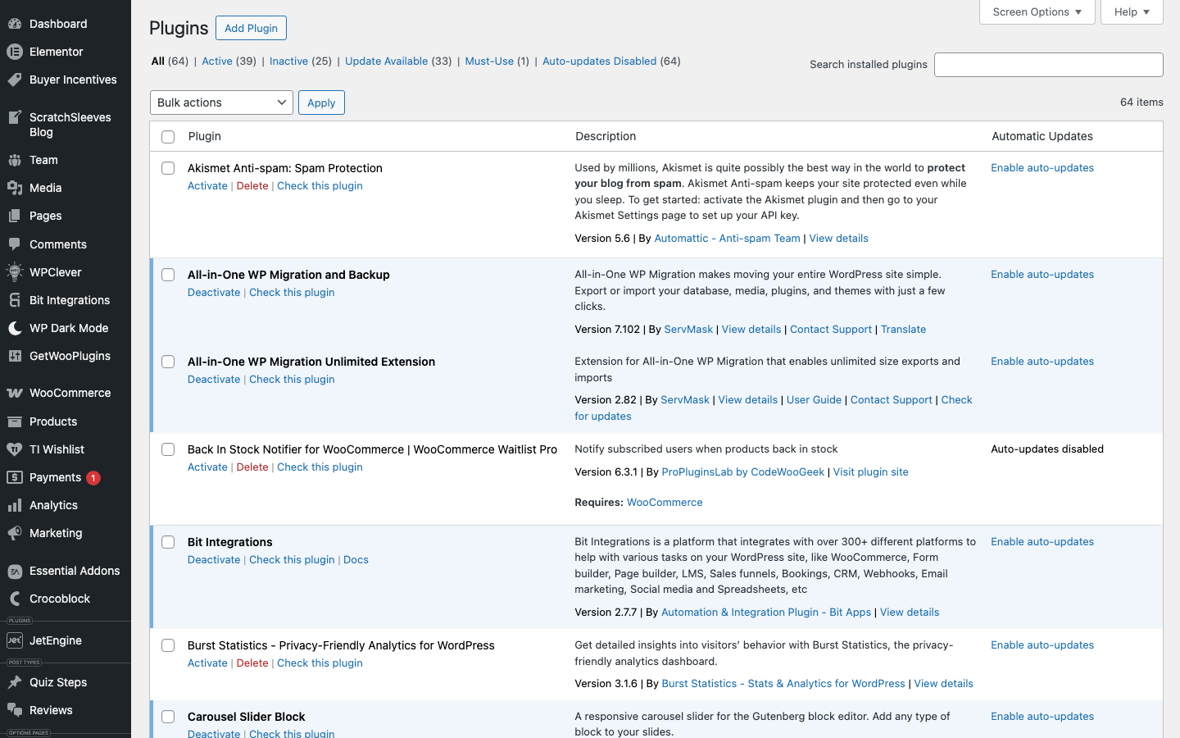The width and height of the screenshot is (1180, 738).
Task: Open the Docs link for Bit Integrations
Action: pyautogui.click(x=356, y=560)
